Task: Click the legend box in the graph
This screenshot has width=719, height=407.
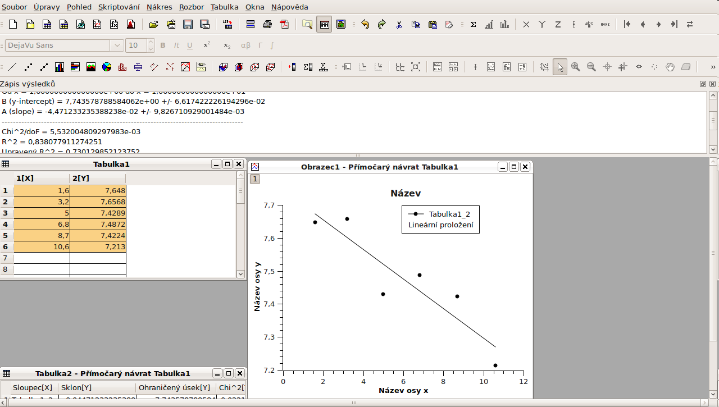Action: [x=440, y=219]
